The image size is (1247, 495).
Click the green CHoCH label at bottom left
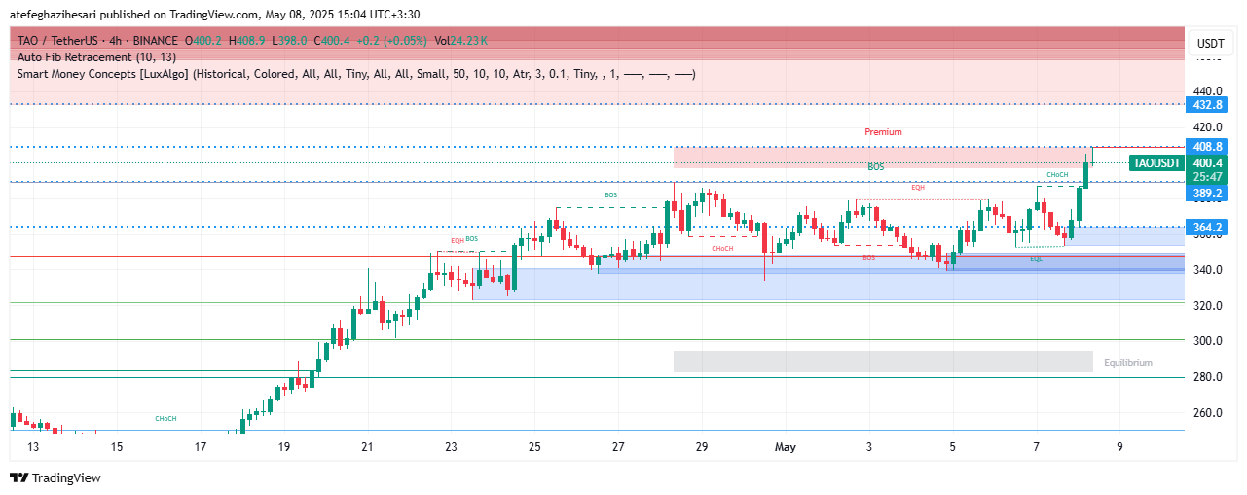[165, 419]
